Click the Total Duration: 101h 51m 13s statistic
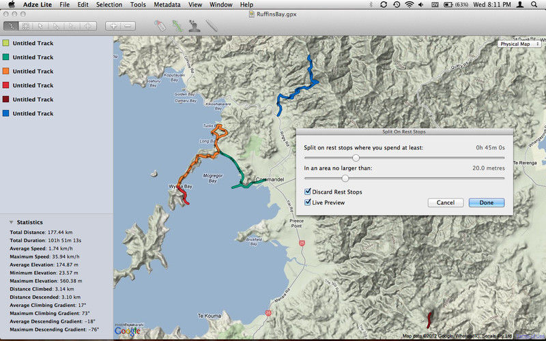546x341 pixels. click(x=45, y=240)
